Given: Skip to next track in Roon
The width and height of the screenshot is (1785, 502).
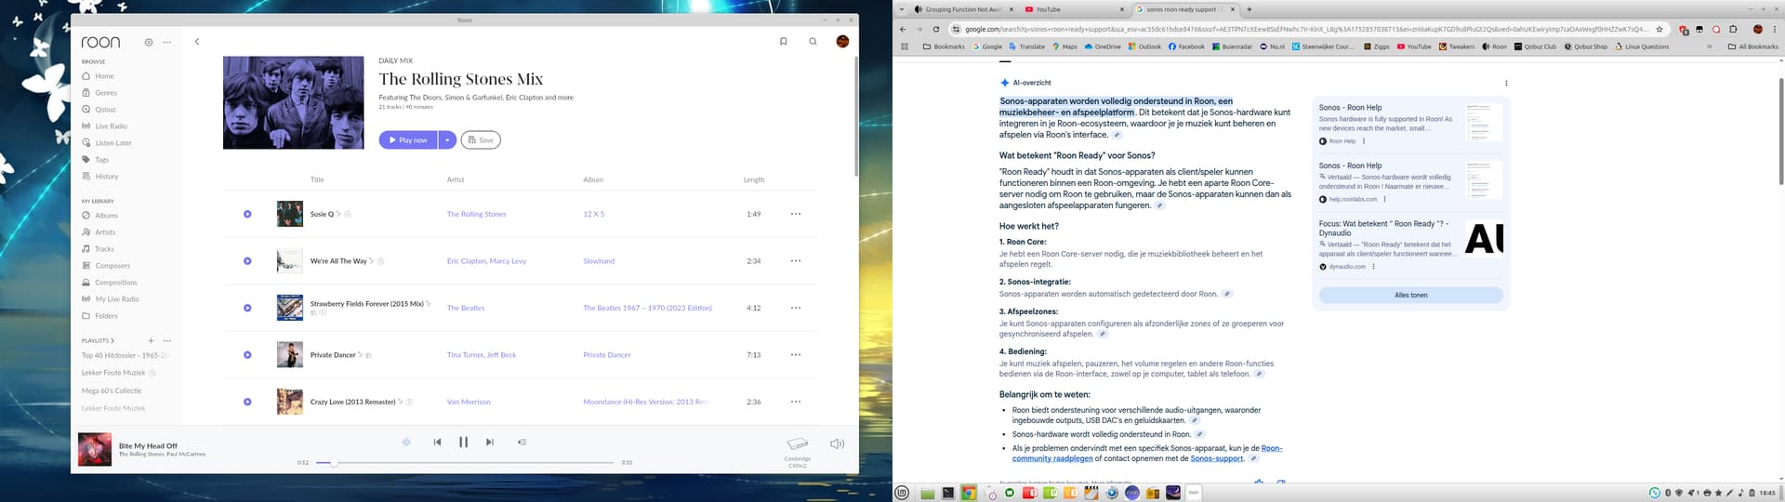Looking at the screenshot, I should coord(490,443).
